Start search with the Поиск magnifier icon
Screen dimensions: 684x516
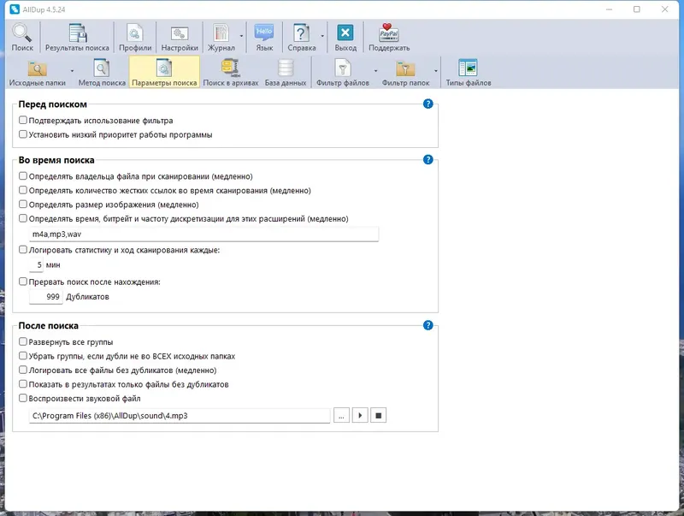point(22,38)
